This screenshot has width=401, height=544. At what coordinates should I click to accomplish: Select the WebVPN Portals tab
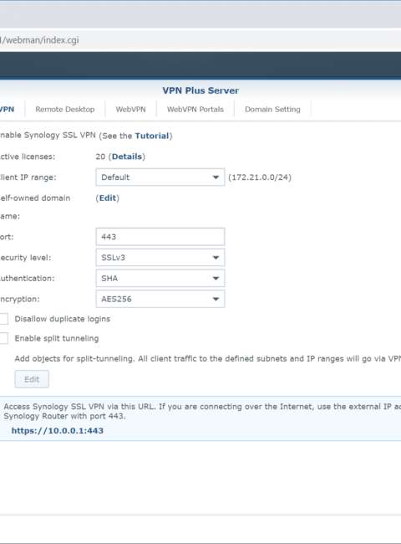(195, 110)
